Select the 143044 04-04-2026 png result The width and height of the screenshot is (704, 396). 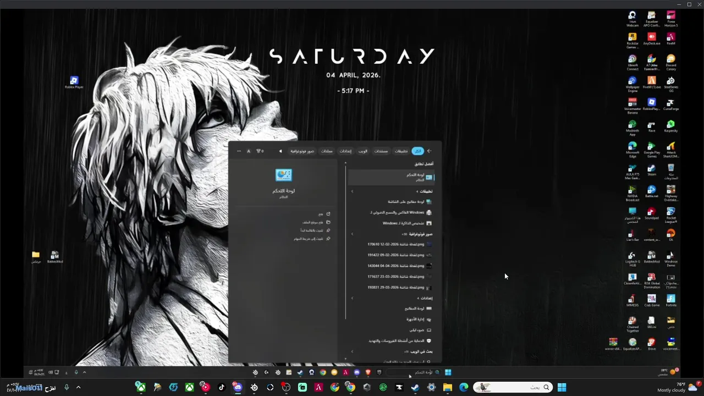(x=391, y=266)
